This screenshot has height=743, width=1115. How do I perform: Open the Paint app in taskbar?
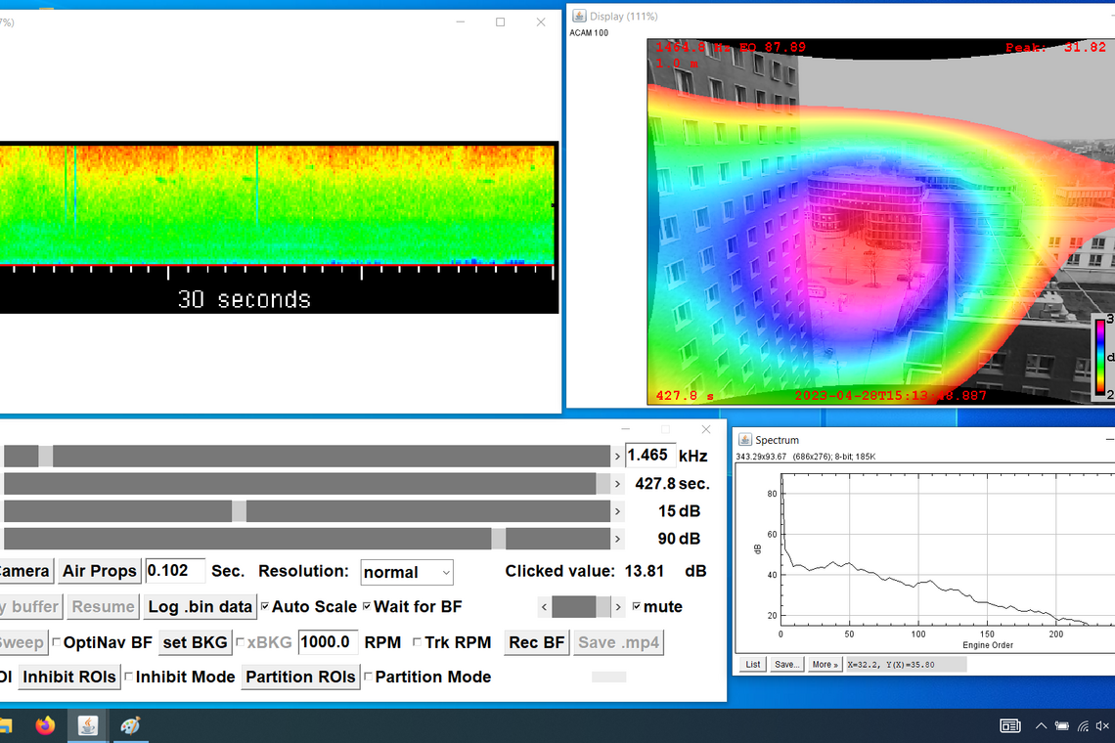(130, 725)
